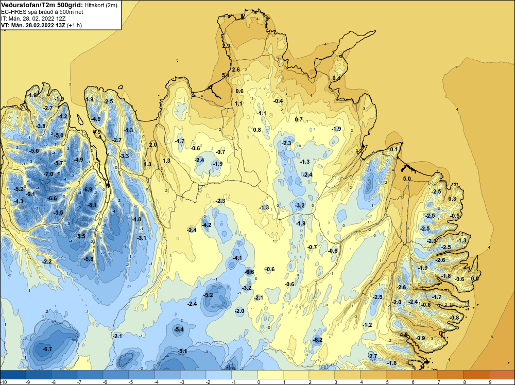Click color scale swatch between 0 and 1
This screenshot has width=515, height=385.
pos(270,375)
